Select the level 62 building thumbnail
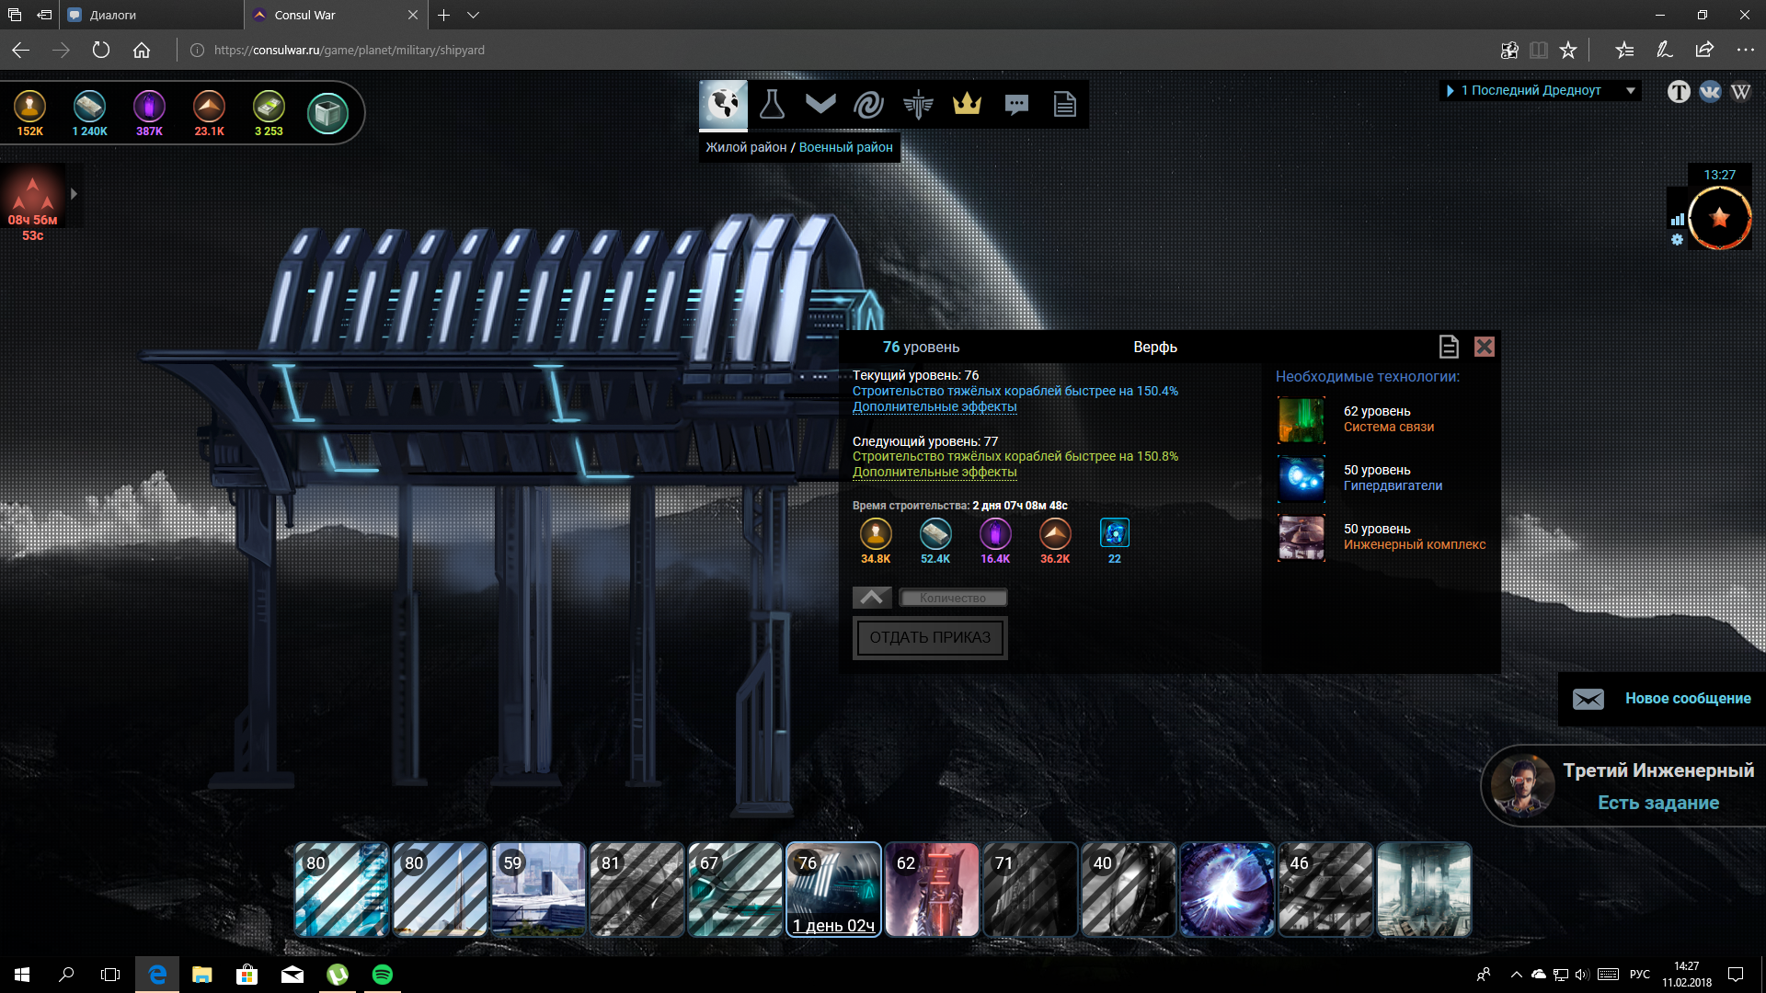Viewport: 1766px width, 993px height. click(x=932, y=890)
